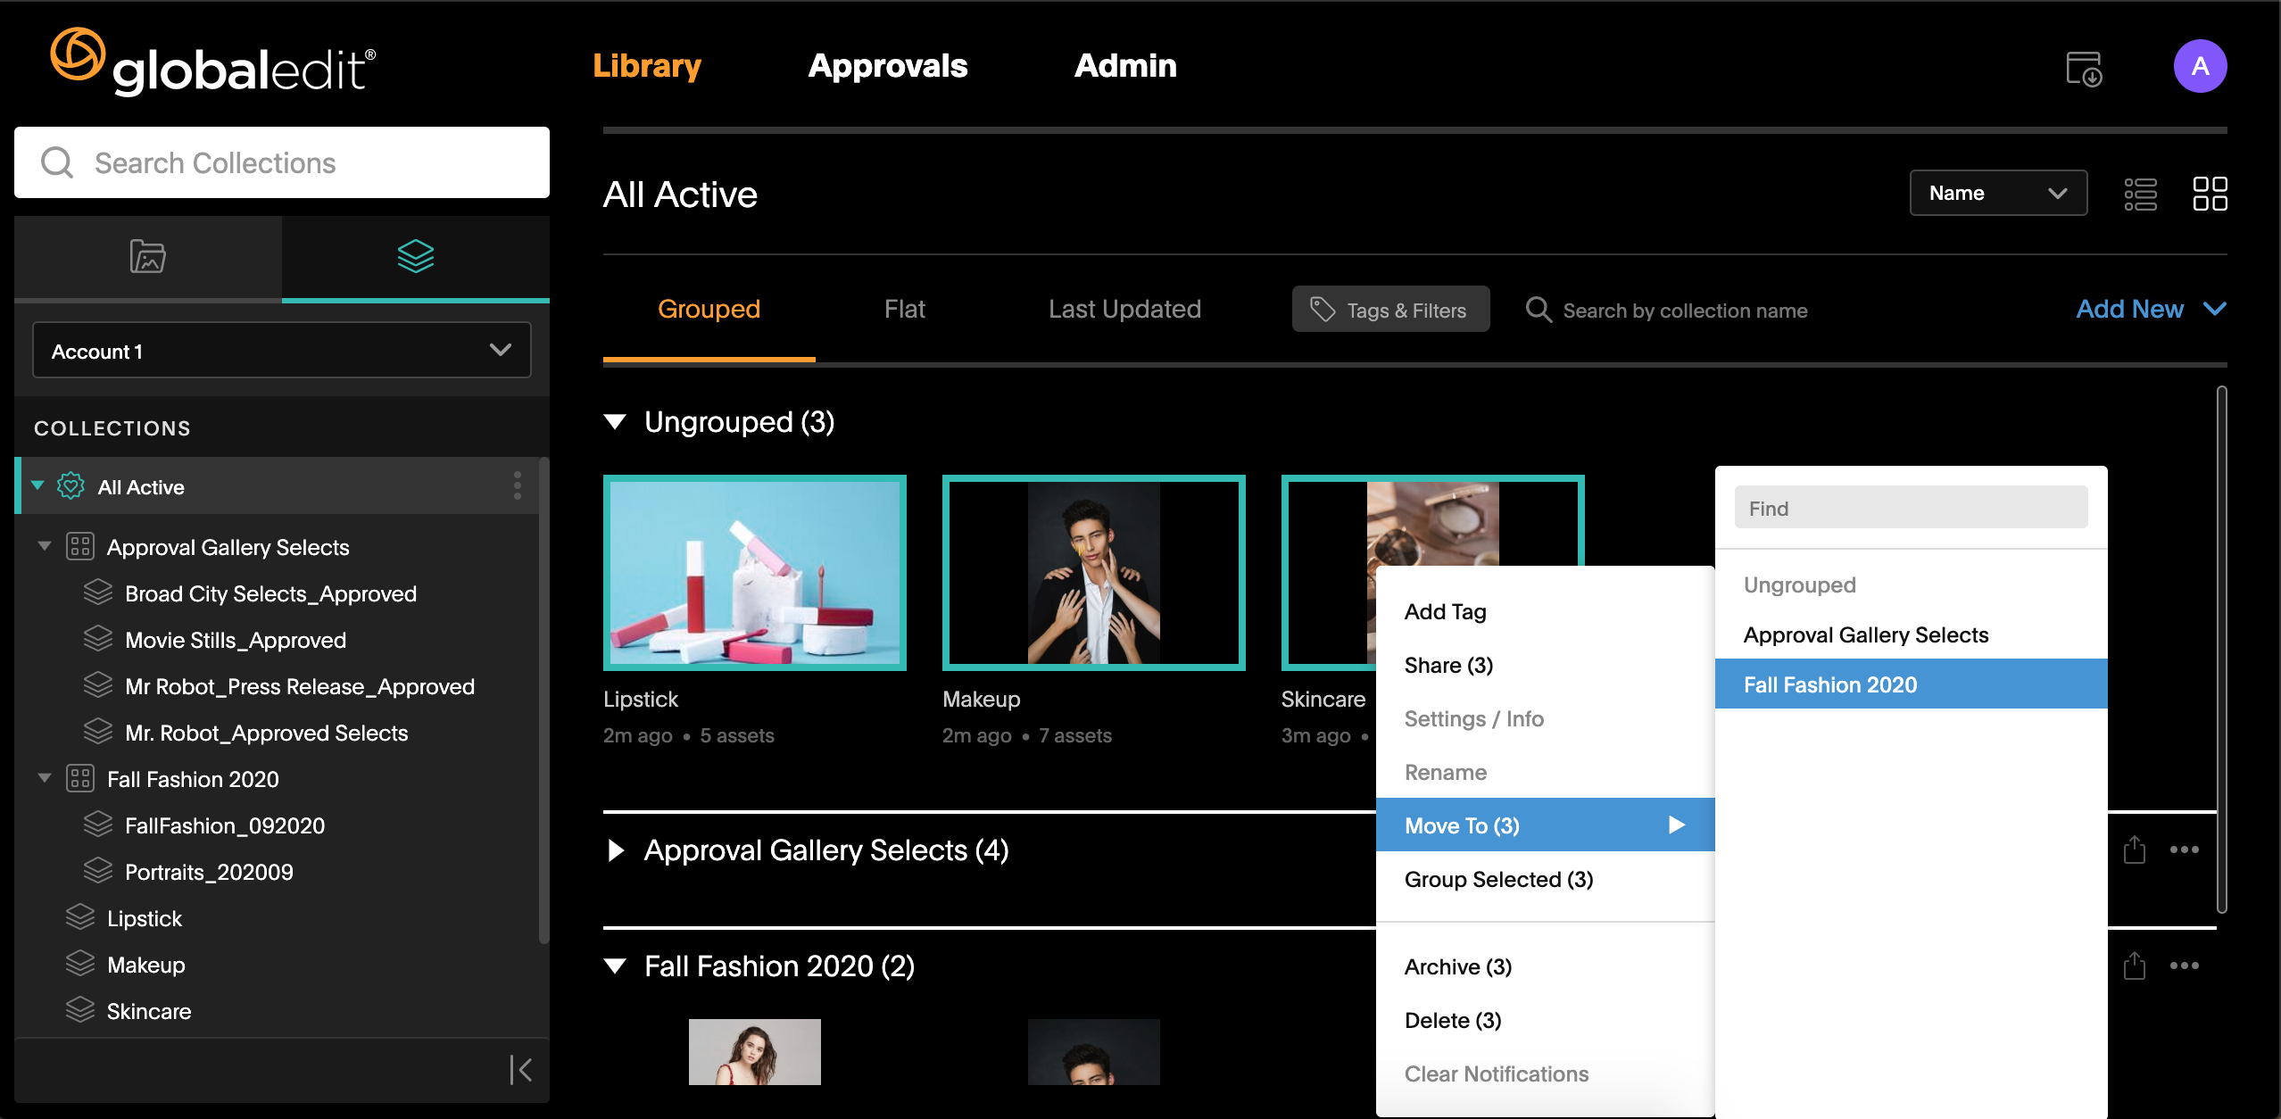Screen dimensions: 2281x1119
Task: Open the collections stack sidebar tab
Action: click(x=416, y=257)
